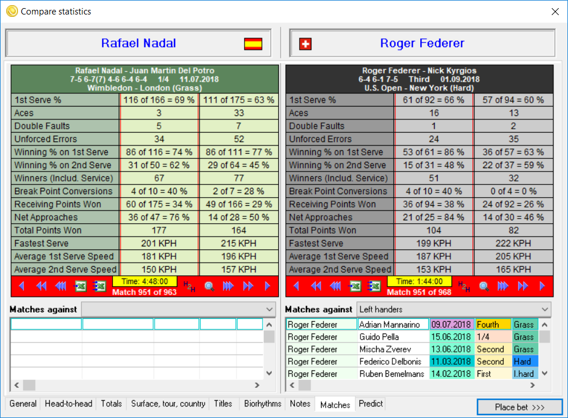Export Nadal match to Excel (single-arrow icon)
This screenshot has height=418, width=568.
point(80,286)
